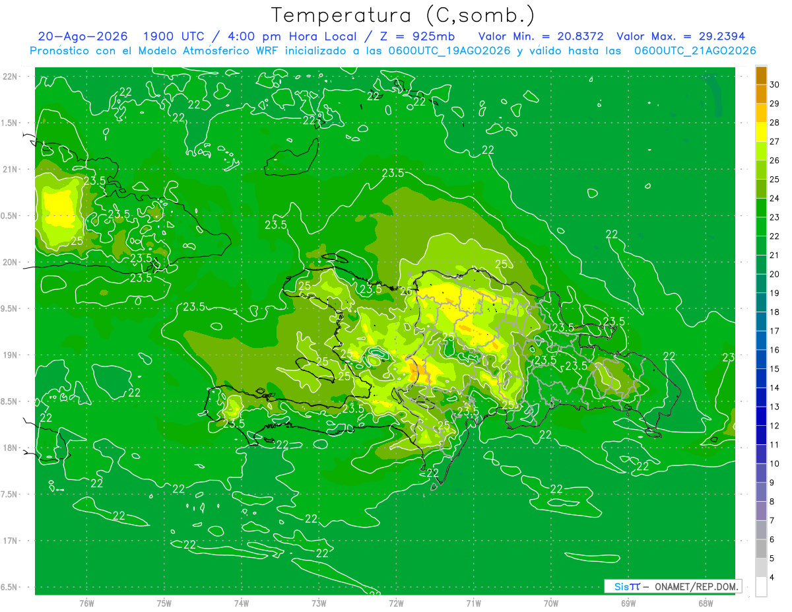Click the 15 value on the color scale
Screen dimensions: 792x612
point(775,368)
